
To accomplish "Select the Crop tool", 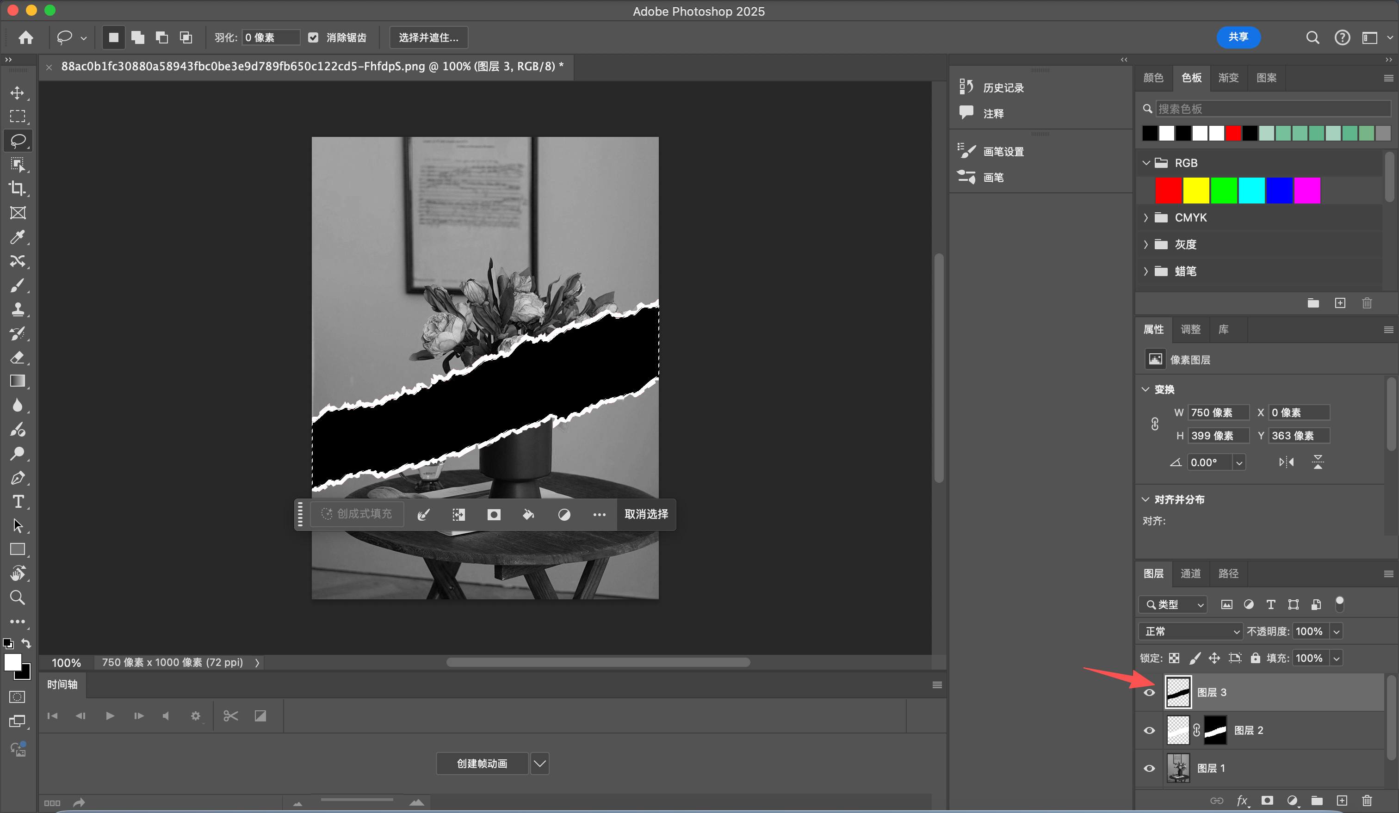I will pos(17,189).
